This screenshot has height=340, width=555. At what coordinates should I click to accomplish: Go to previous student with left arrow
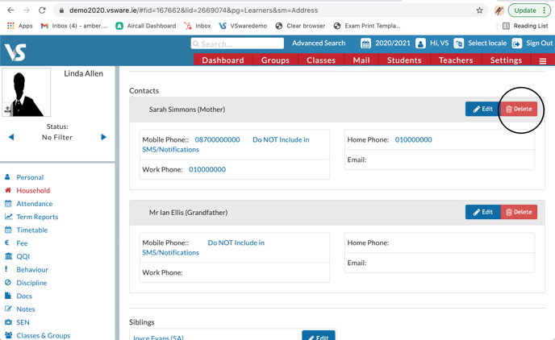coord(11,137)
